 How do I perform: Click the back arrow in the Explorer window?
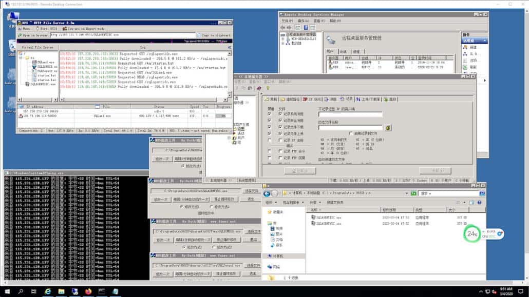pyautogui.click(x=267, y=193)
